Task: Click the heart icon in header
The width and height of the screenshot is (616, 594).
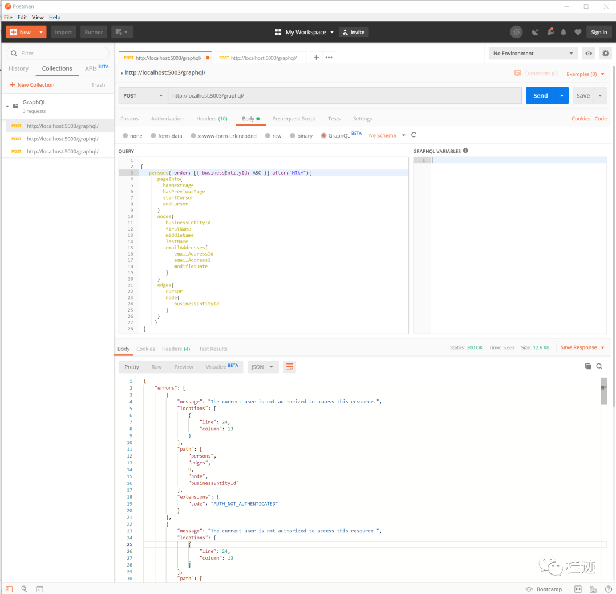Action: [x=577, y=32]
